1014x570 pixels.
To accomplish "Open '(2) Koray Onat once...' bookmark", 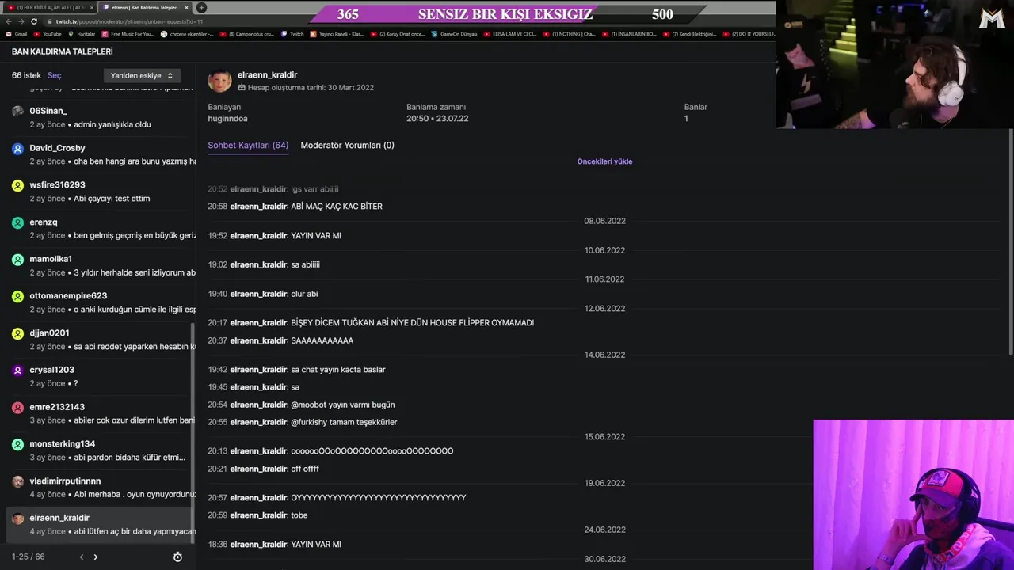I will [398, 34].
